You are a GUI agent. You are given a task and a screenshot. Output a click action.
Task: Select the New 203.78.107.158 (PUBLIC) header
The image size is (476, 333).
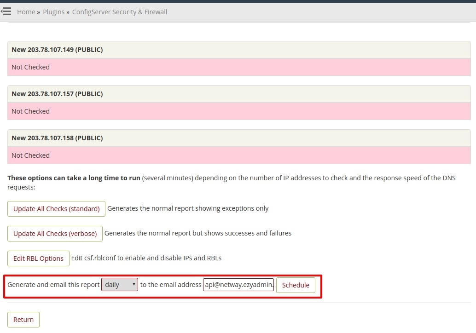click(x=57, y=138)
